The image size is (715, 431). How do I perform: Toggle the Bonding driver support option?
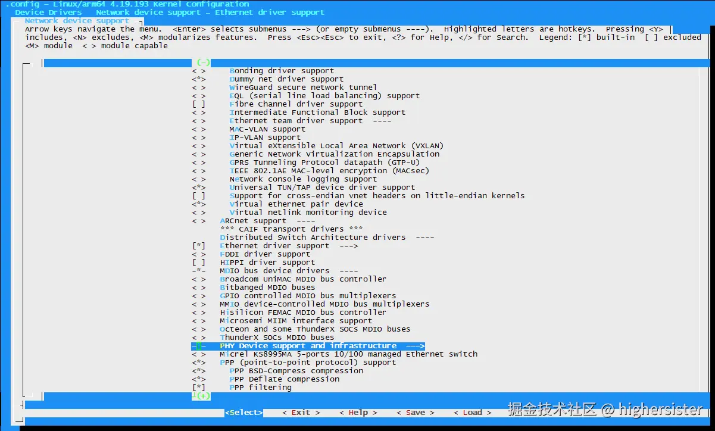point(199,71)
